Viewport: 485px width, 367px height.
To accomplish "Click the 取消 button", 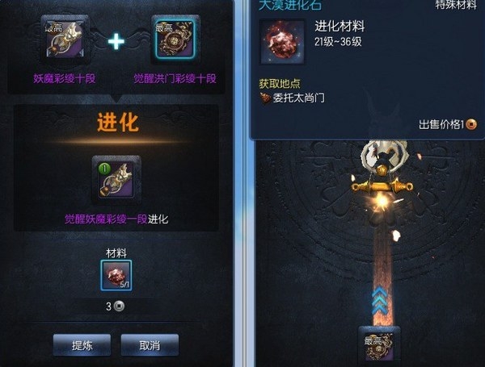I will pyautogui.click(x=150, y=345).
